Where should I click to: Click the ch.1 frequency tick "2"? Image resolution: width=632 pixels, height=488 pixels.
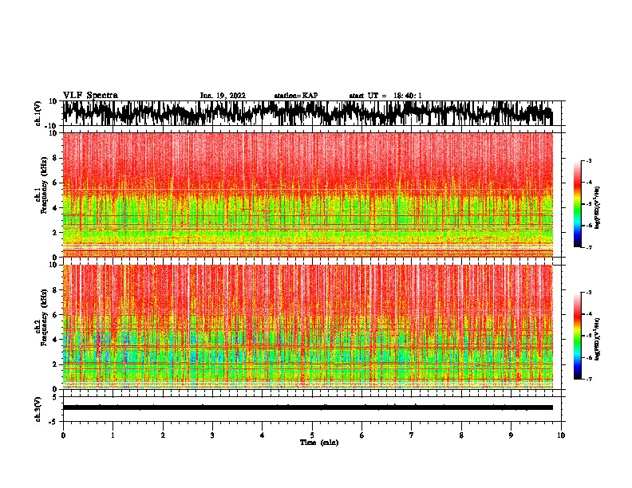point(56,233)
